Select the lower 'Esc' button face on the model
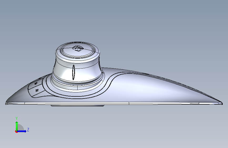Viewport: 228px width, 148px height. [x=37, y=91]
